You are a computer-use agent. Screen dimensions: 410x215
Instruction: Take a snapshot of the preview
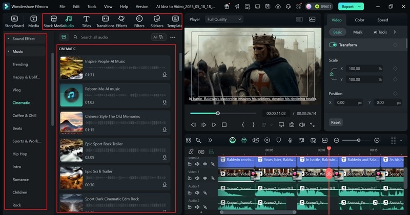click(292, 125)
